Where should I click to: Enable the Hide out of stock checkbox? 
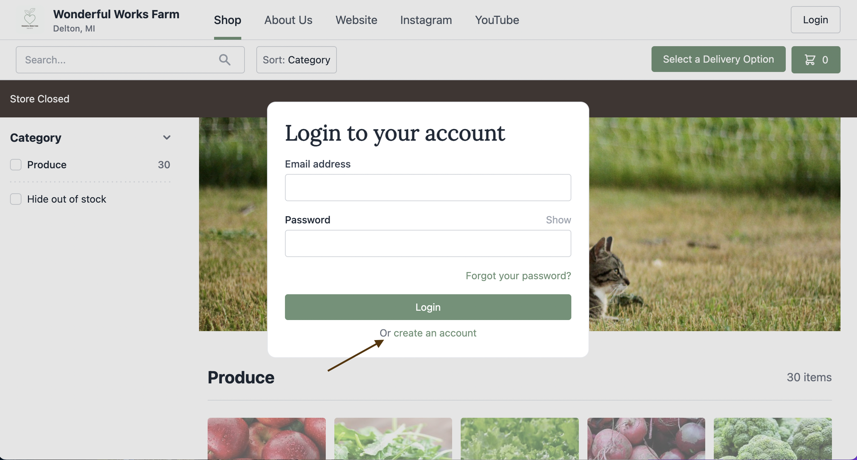point(16,199)
